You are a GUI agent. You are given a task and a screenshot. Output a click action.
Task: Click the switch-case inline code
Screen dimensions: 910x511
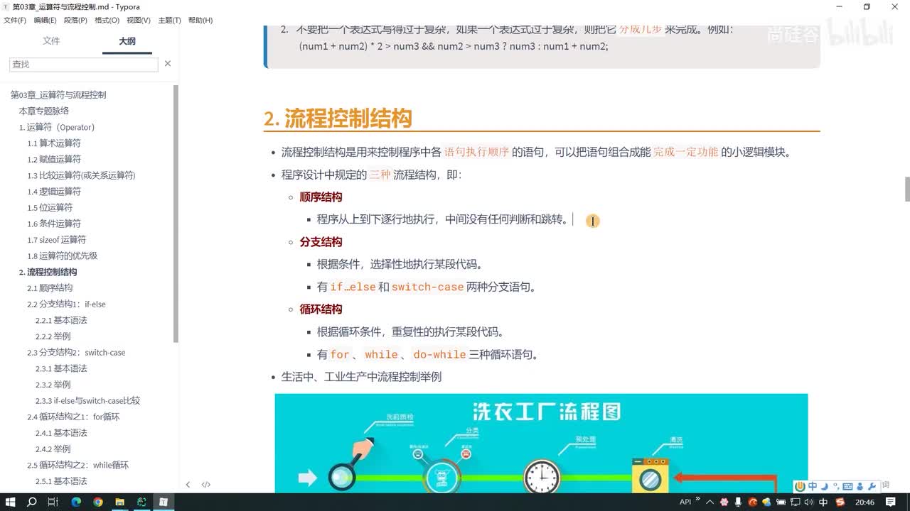427,287
